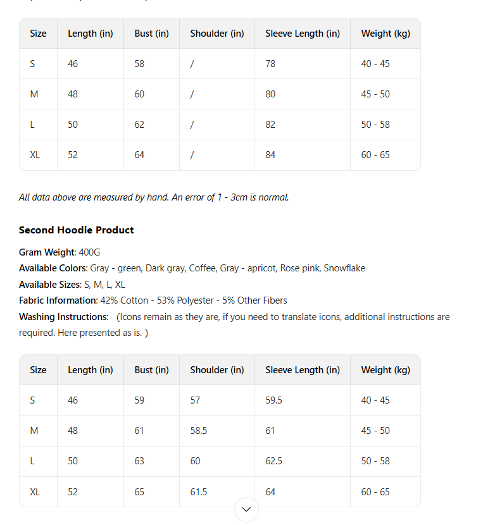Click the shoulder 57 cell
483x525 pixels.
196,400
